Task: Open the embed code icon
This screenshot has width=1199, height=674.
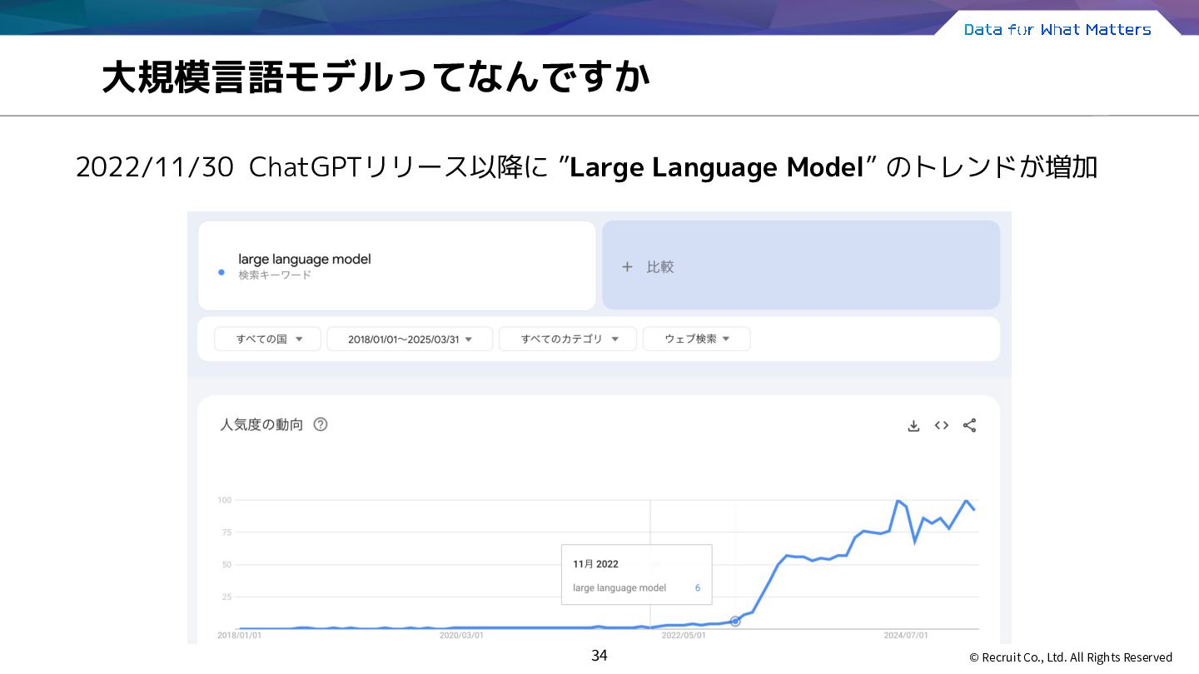Action: (x=942, y=425)
